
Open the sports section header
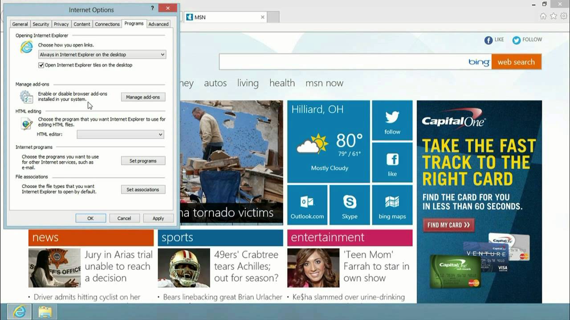click(220, 238)
